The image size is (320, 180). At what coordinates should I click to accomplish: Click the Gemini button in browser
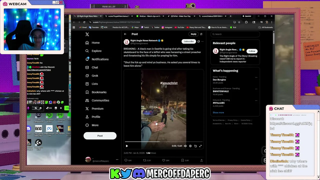point(247,16)
